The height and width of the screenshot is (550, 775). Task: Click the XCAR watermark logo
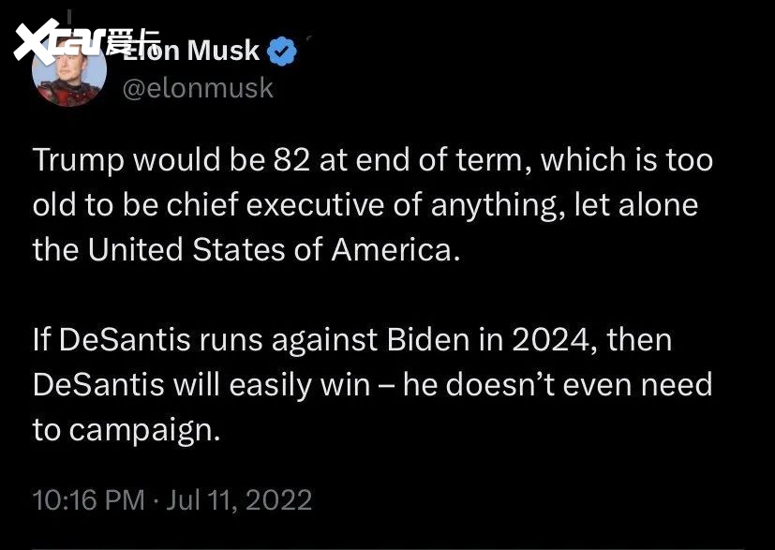58,41
